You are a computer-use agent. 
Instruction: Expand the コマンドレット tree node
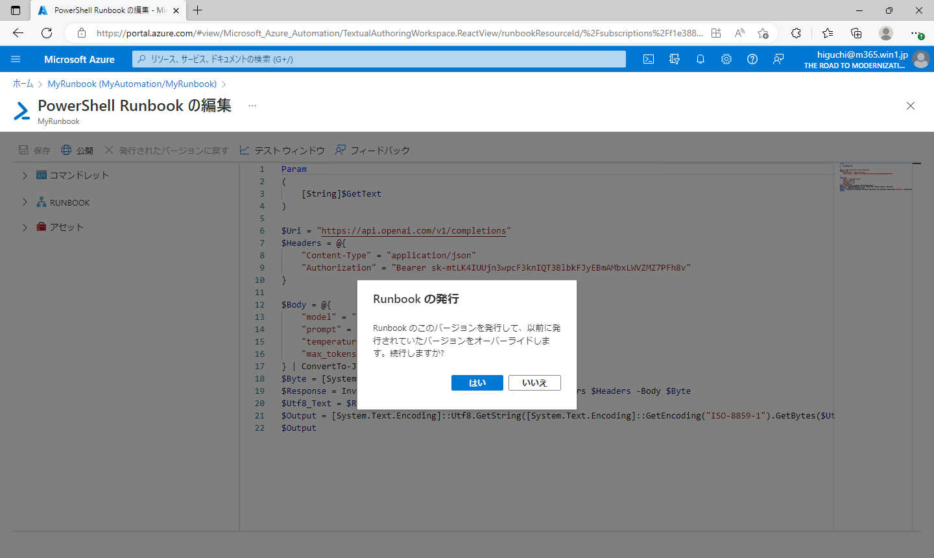point(25,175)
